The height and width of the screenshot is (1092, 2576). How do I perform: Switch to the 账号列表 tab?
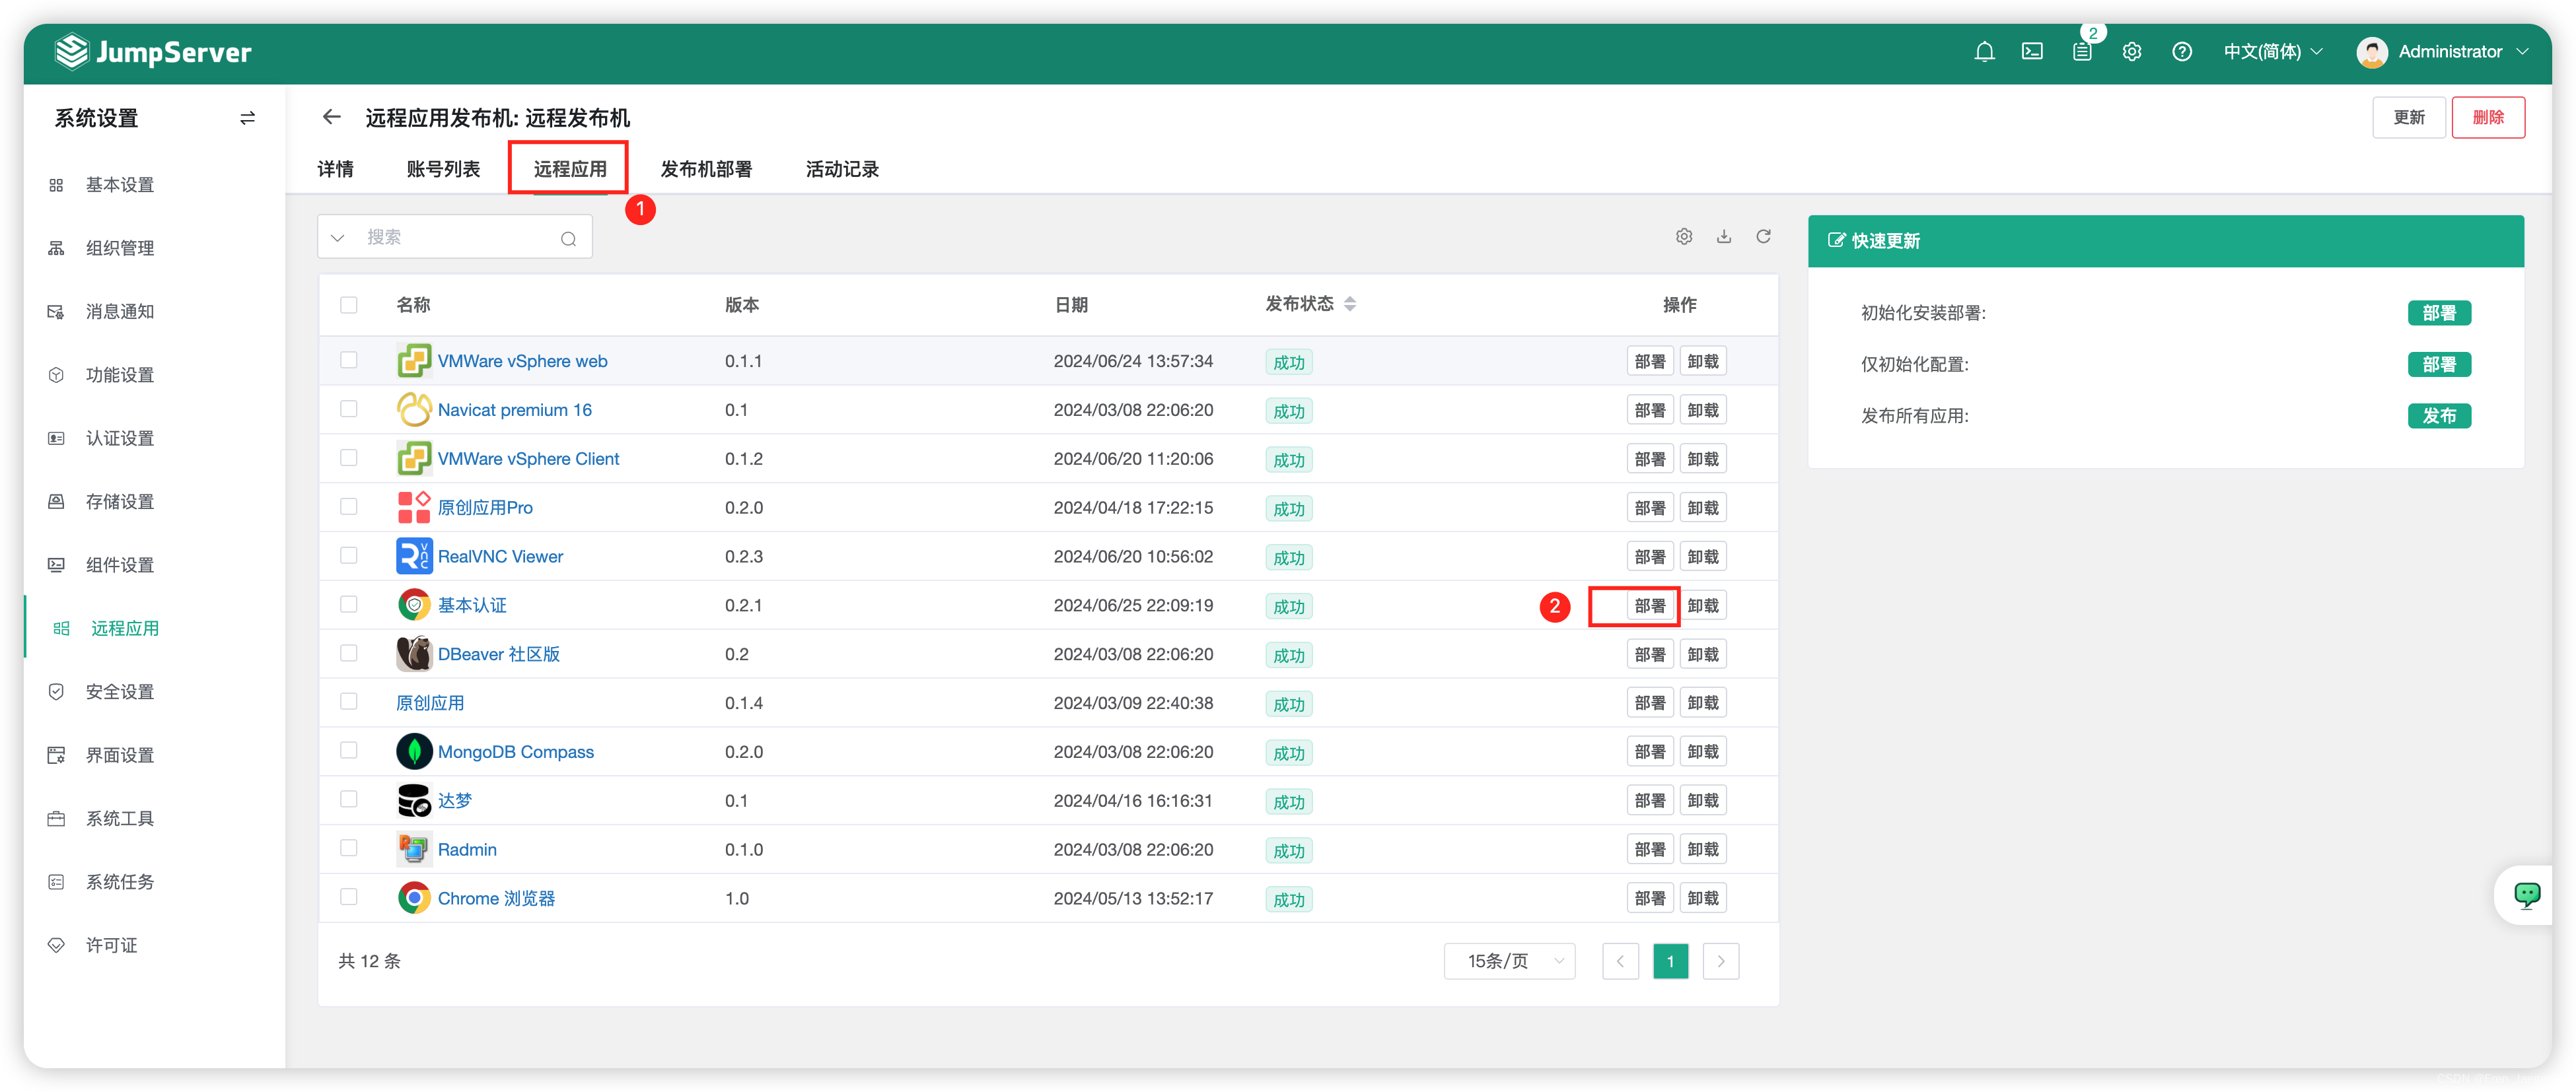click(x=443, y=168)
